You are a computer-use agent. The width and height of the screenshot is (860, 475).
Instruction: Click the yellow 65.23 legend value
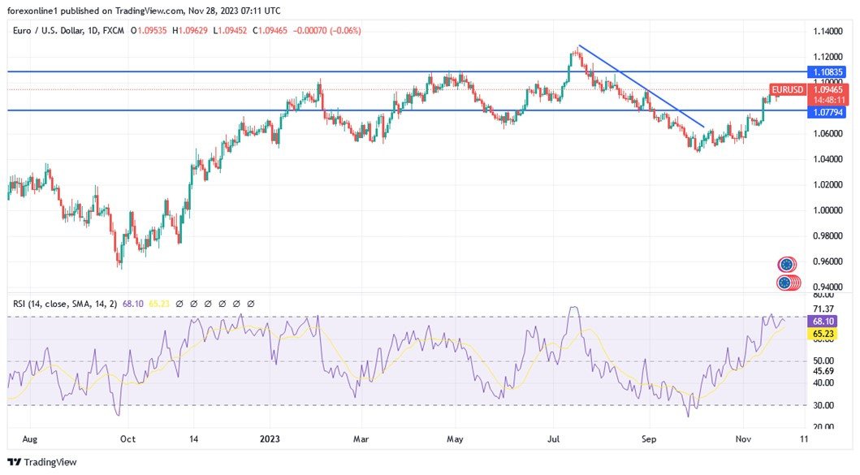coord(159,304)
